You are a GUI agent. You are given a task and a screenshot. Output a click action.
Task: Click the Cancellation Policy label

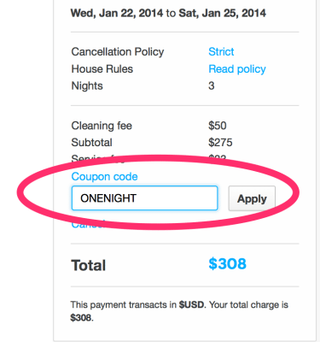[x=118, y=52]
